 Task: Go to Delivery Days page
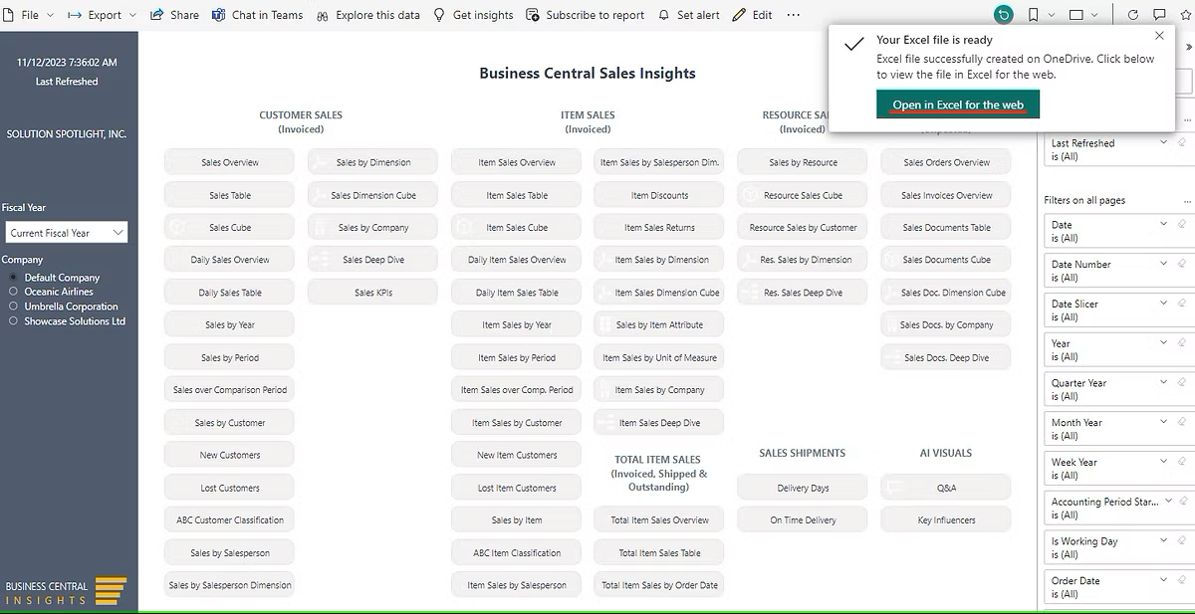803,488
